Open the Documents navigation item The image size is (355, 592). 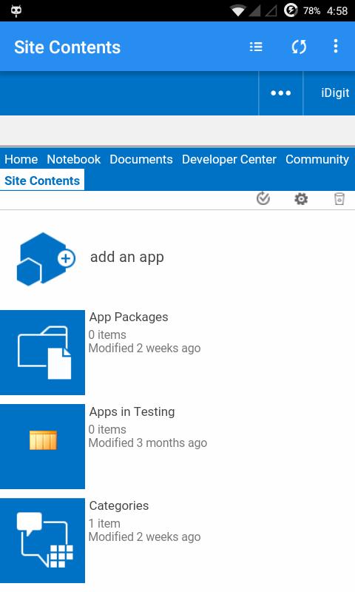click(x=141, y=159)
